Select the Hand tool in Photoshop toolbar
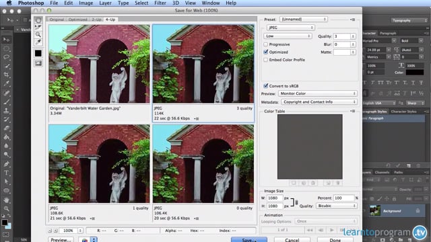Image resolution: width=431 pixels, height=242 pixels. (6, 200)
